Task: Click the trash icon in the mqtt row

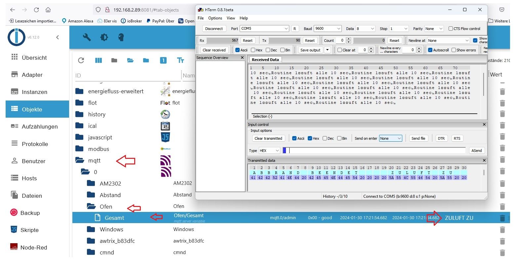Action: (502, 160)
